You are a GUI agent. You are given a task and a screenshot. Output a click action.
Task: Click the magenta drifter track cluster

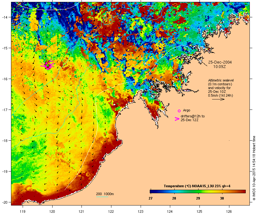(48, 65)
